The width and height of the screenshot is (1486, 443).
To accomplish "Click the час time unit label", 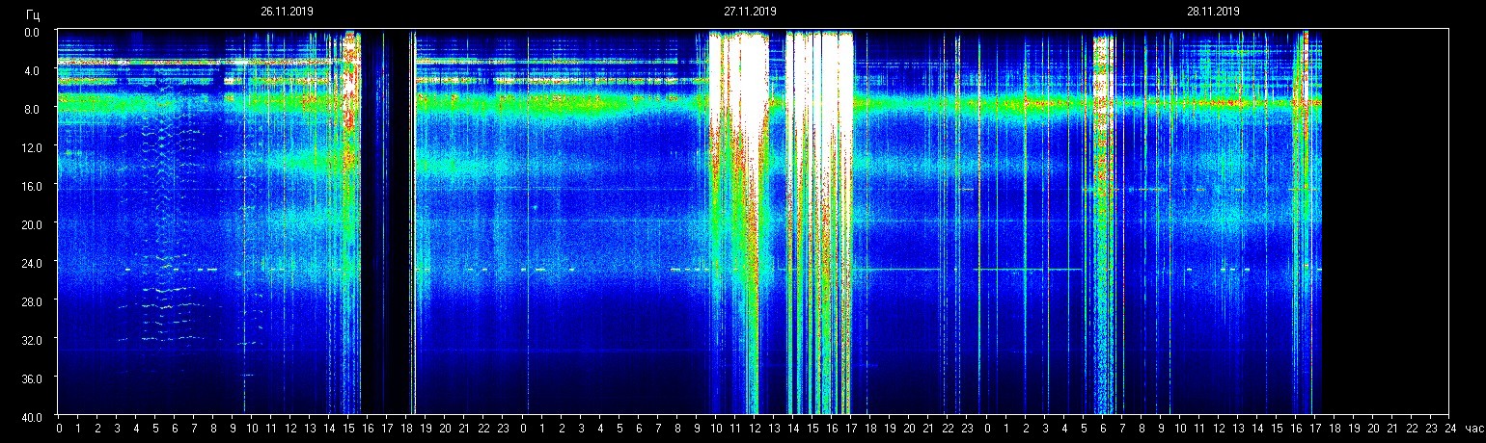I will point(1472,429).
